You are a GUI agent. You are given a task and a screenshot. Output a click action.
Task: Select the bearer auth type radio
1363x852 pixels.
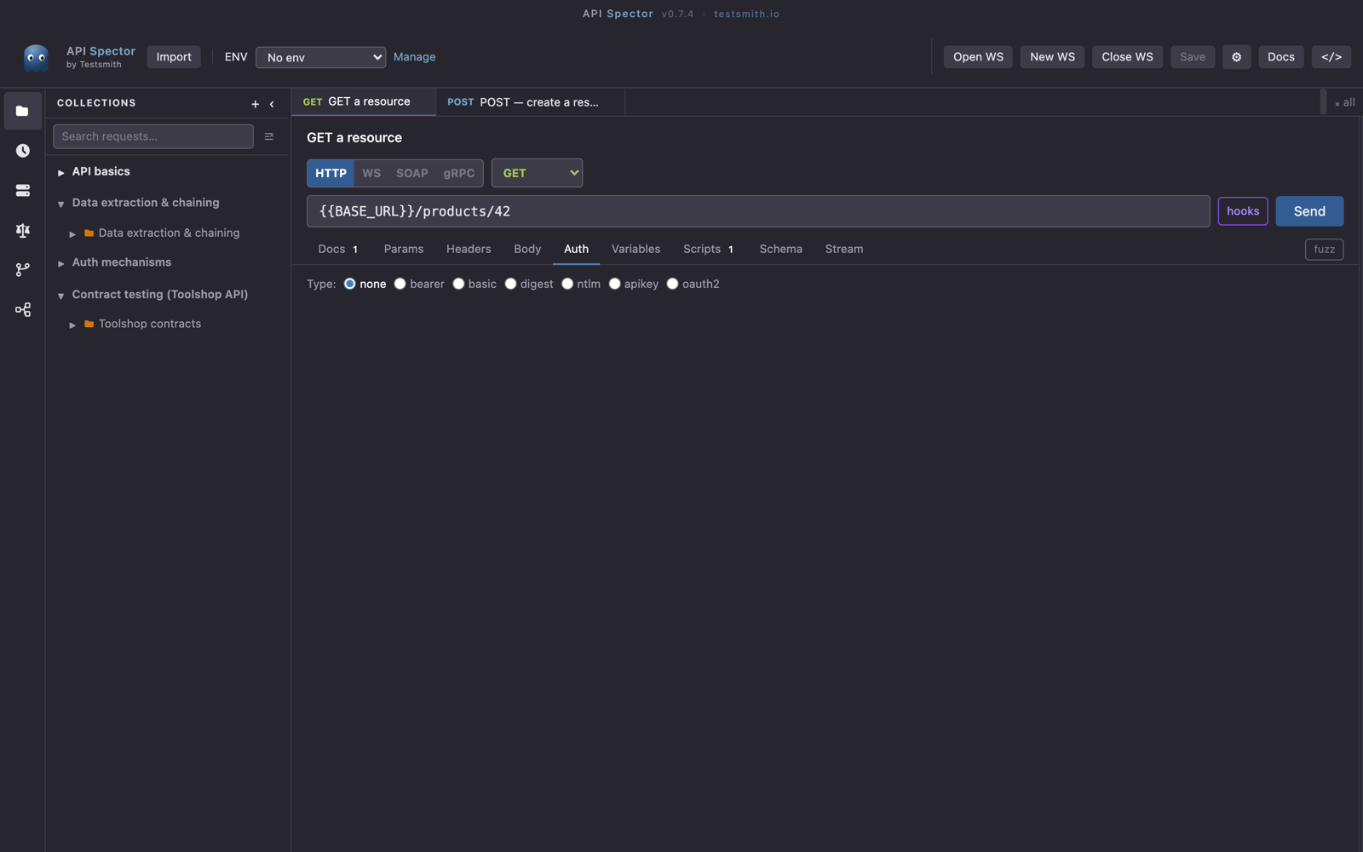400,284
